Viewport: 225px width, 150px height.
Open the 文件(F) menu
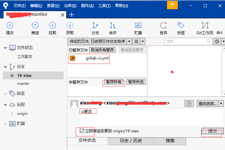click(20, 6)
